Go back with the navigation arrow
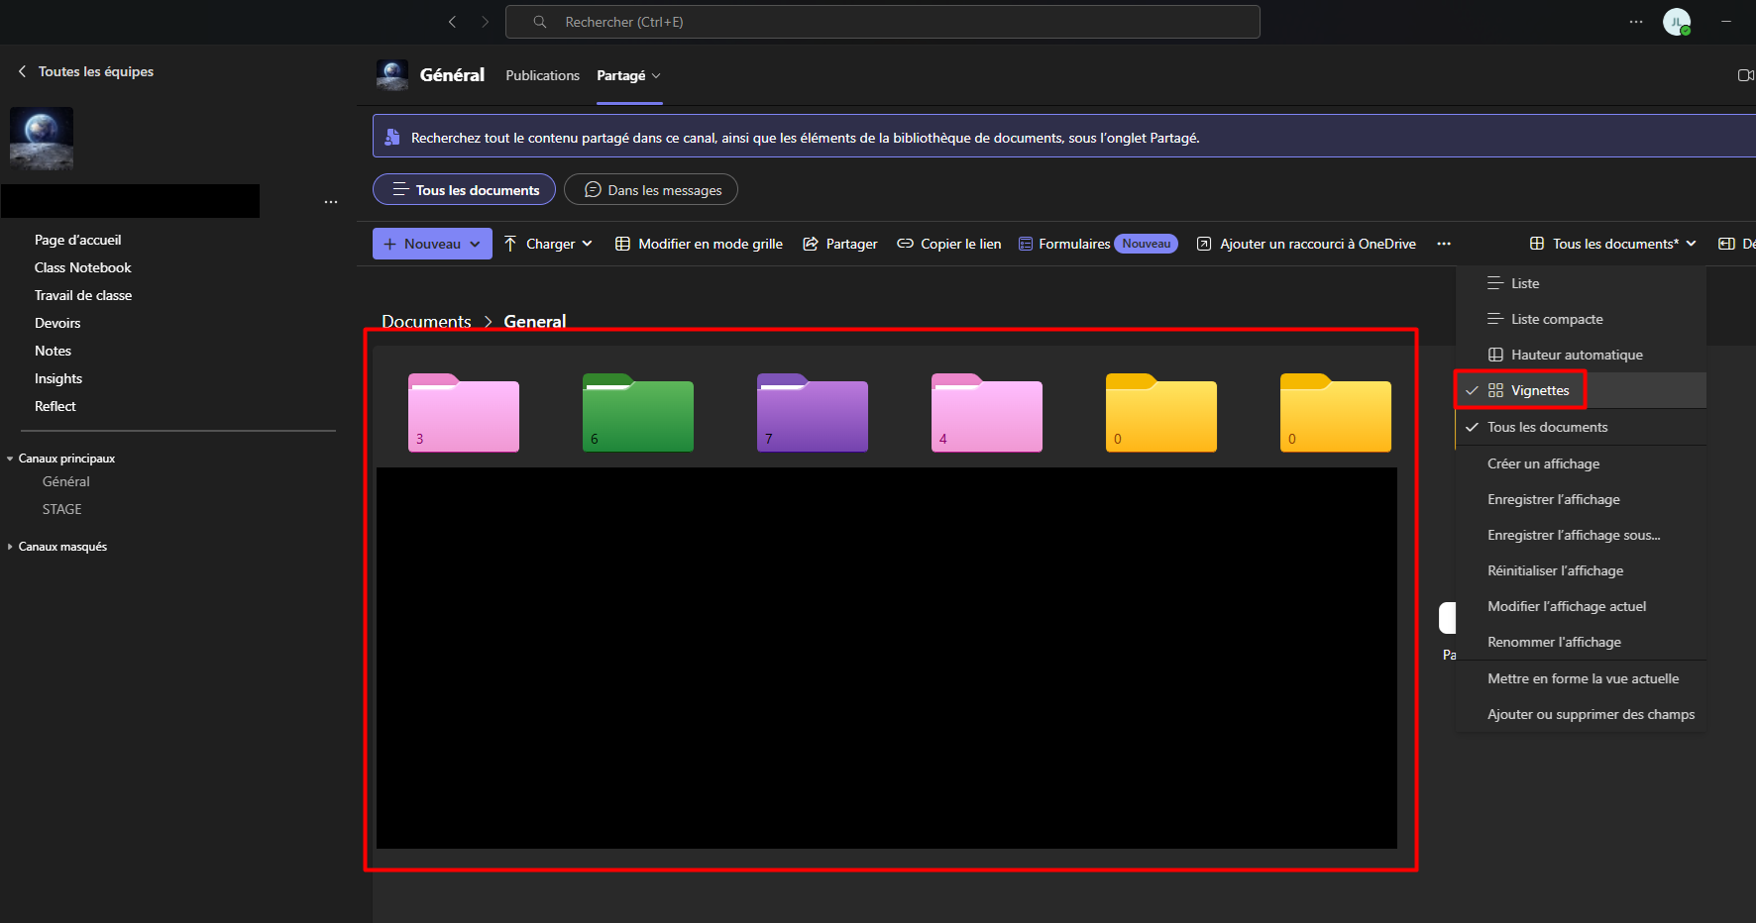The width and height of the screenshot is (1756, 923). 452,22
